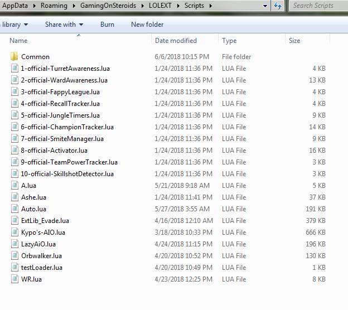Expand the arrow after LOLEXT breadcrumb
This screenshot has width=348, height=310.
(178, 6)
